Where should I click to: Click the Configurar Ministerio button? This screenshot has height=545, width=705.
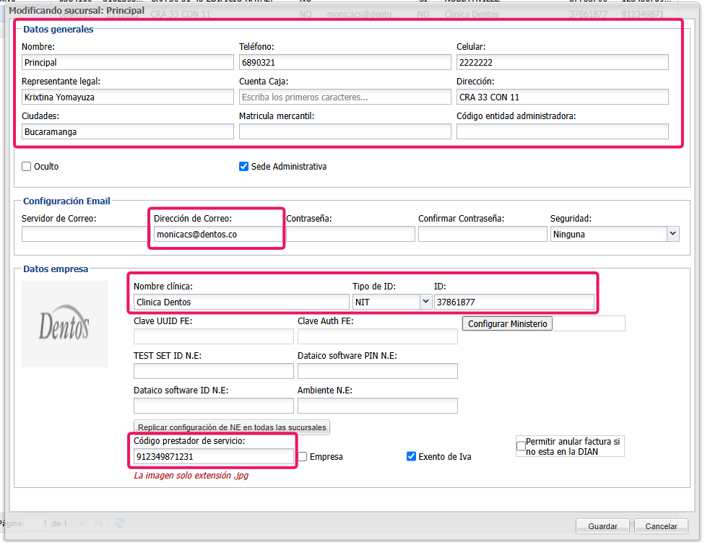[507, 324]
